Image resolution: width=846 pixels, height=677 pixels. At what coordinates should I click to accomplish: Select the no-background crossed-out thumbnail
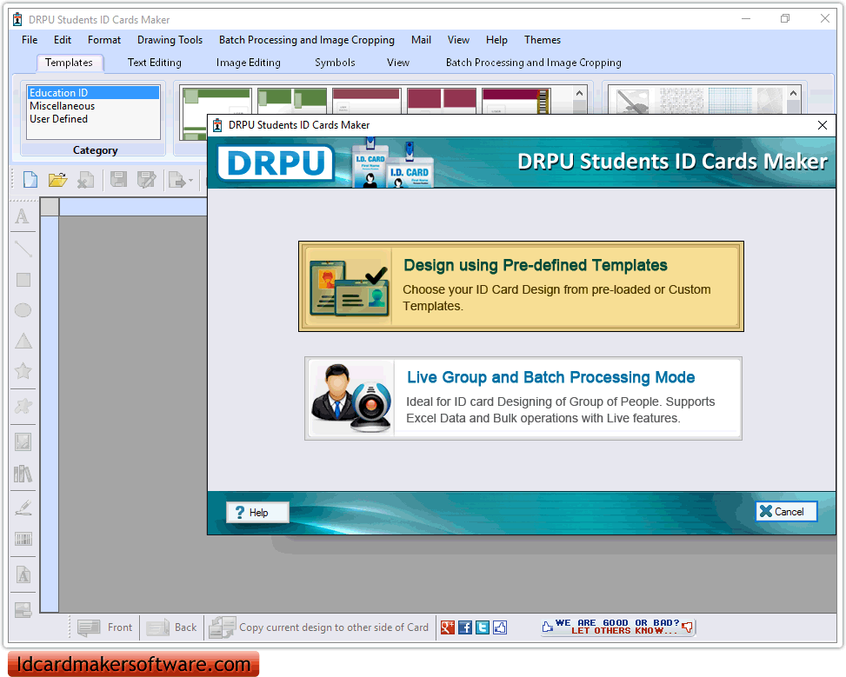(x=632, y=101)
